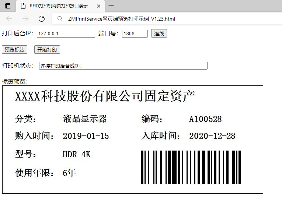Click the search magnifier in address bar
The height and width of the screenshot is (215, 282).
pyautogui.click(x=60, y=19)
